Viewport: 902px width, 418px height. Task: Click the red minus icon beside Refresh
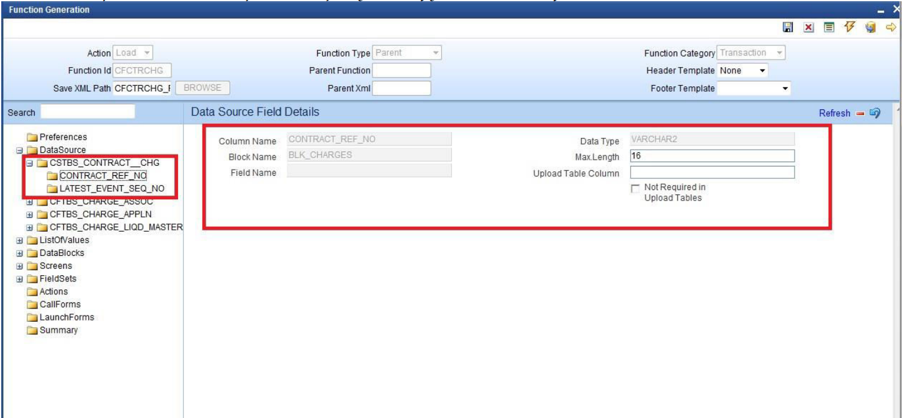coord(860,113)
